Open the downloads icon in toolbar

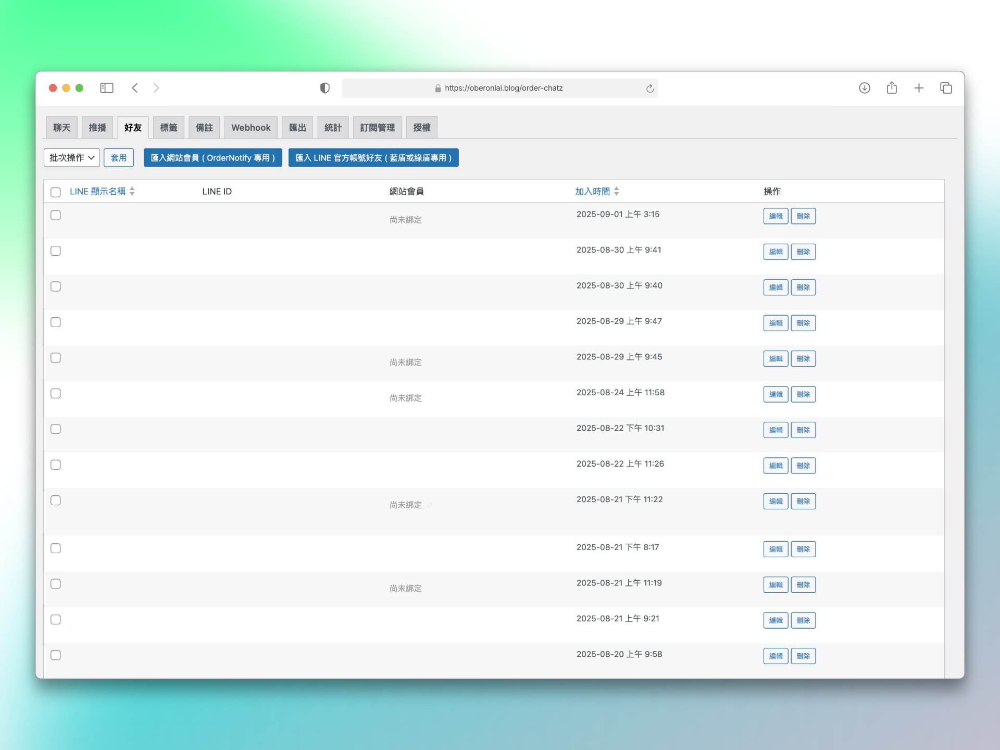pos(864,88)
